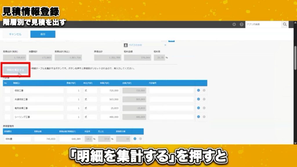Delete the 材料費 cost row

point(140,139)
